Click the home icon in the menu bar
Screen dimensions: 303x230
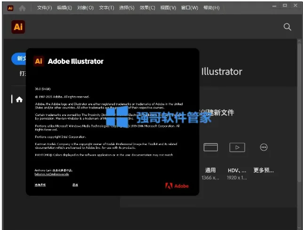point(23,8)
